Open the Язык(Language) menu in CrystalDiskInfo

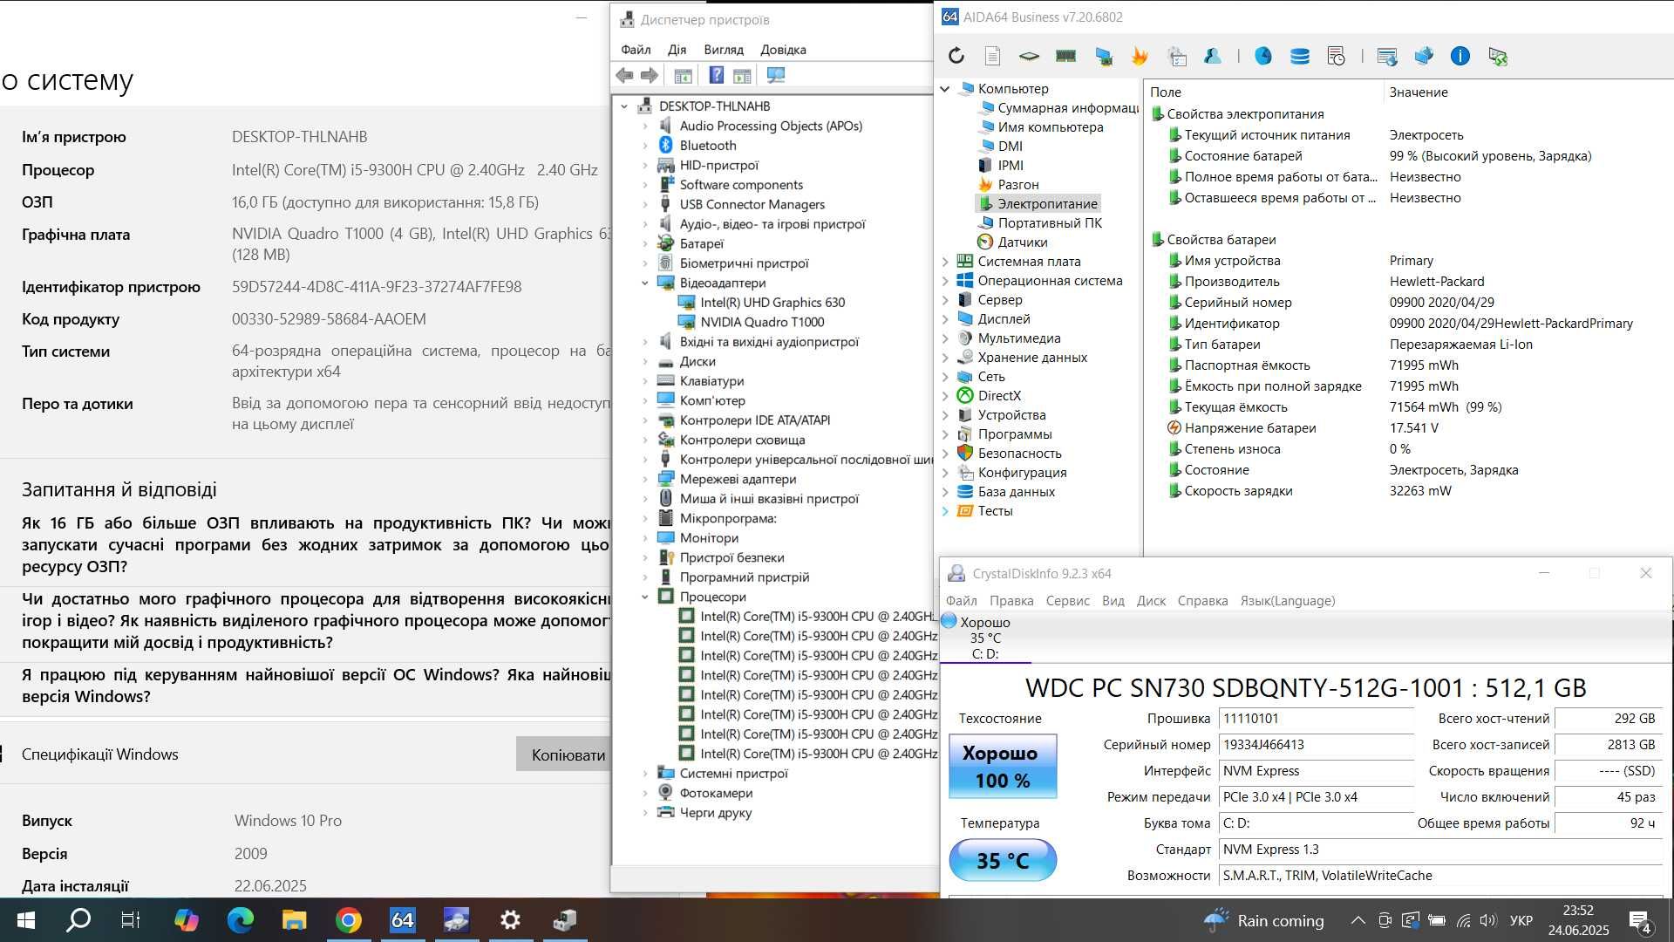click(x=1288, y=601)
